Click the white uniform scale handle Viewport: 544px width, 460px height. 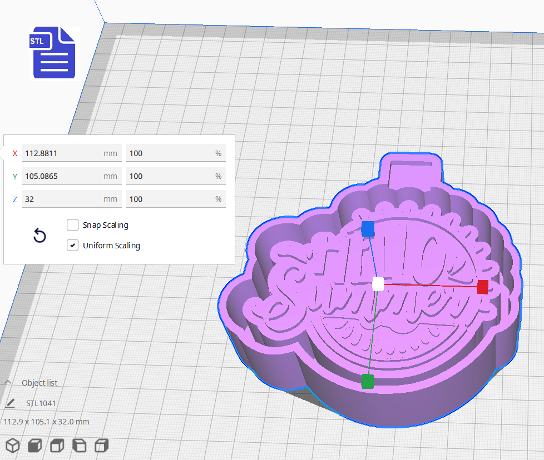pyautogui.click(x=377, y=283)
